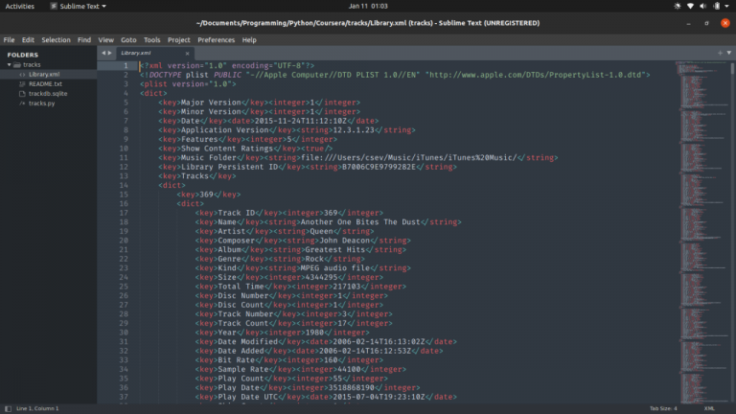Viewport: 736px width, 414px height.
Task: Click the Wi-Fi network icon
Action: pos(690,6)
